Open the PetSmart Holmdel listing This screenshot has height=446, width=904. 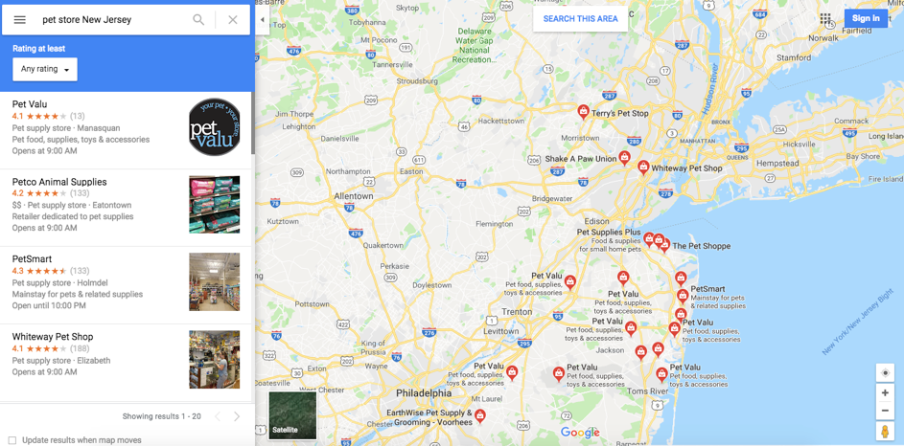126,285
